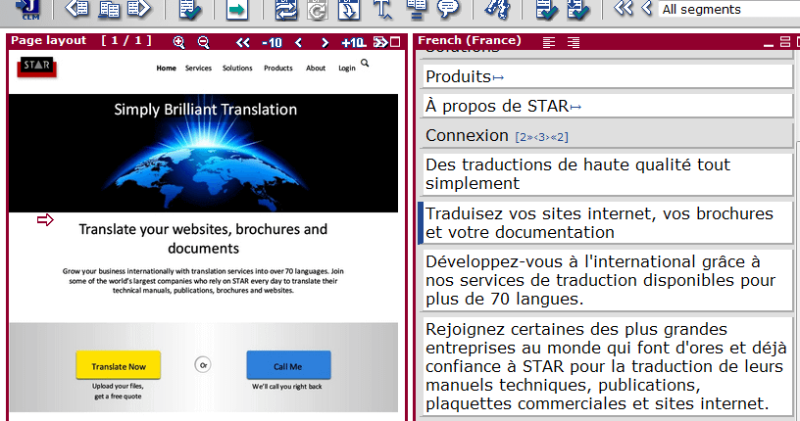The image size is (800, 421).
Task: Zoom in the Page layout preview
Action: 178,42
